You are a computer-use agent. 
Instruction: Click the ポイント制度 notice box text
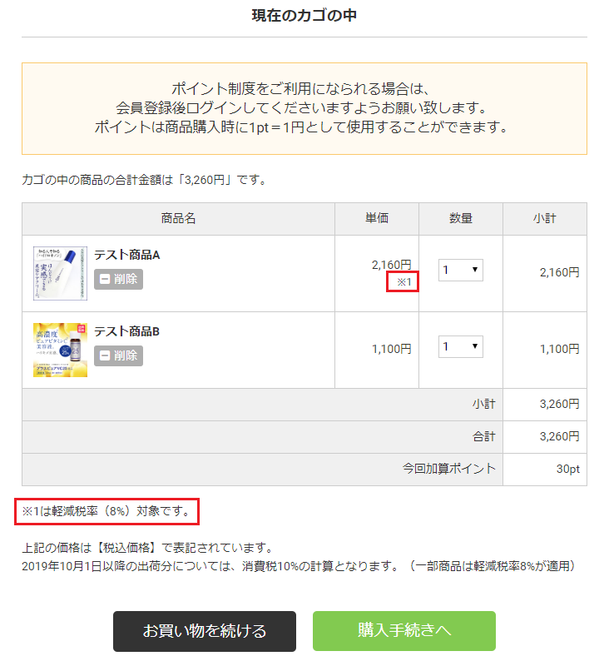point(304,108)
